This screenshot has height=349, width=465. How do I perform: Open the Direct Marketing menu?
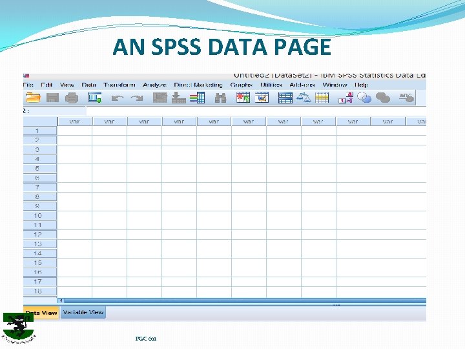tap(198, 85)
